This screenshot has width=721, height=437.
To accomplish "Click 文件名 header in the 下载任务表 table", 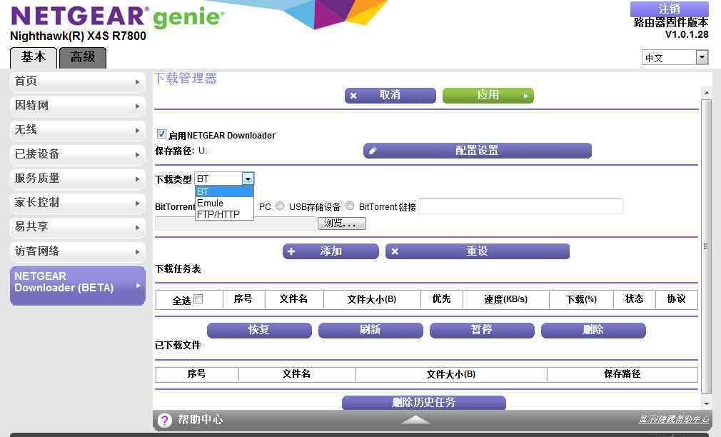I will coord(294,299).
